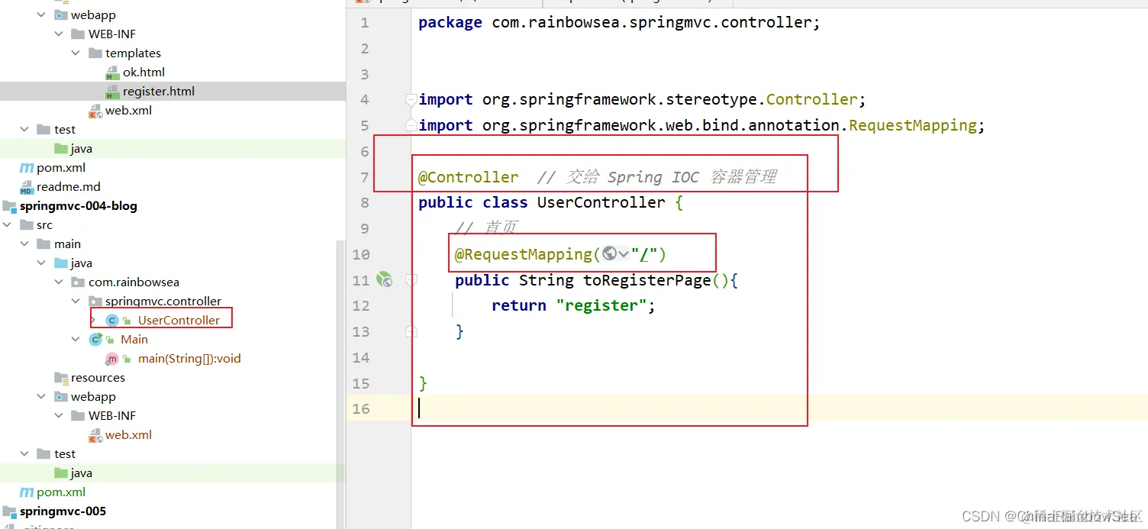This screenshot has width=1148, height=529.
Task: Click the green lock icon next to UserController
Action: [x=127, y=321]
